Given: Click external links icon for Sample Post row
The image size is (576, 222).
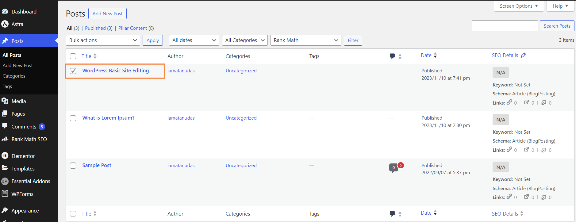Looking at the screenshot, I should (527, 197).
